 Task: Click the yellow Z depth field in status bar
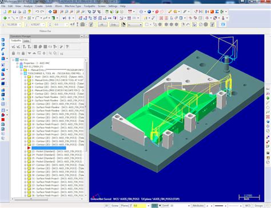point(140,206)
